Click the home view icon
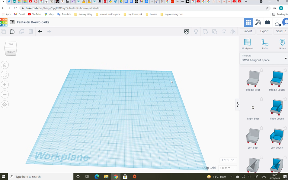Image resolution: width=288 pixels, height=180 pixels. tap(5, 65)
